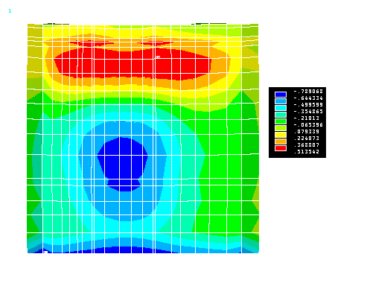Image resolution: width=367 pixels, height=286 pixels.
Task: Click the medium blue legend swatch
Action: click(281, 101)
